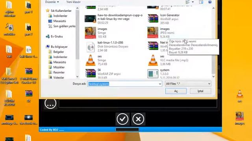Viewport: 252px width, 141px height.
Task: Open part 1 desktop folder
Action: (28, 7)
